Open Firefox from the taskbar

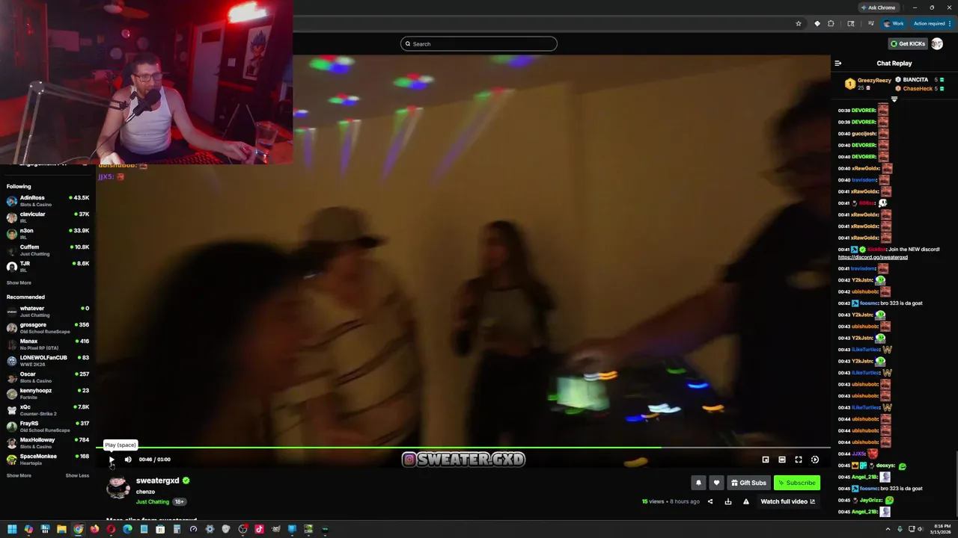coord(94,529)
